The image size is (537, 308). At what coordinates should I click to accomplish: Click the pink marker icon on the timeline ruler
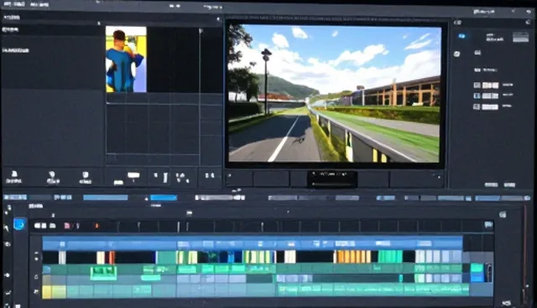point(67,226)
